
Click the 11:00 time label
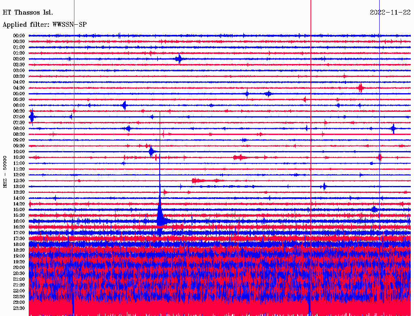click(x=19, y=163)
